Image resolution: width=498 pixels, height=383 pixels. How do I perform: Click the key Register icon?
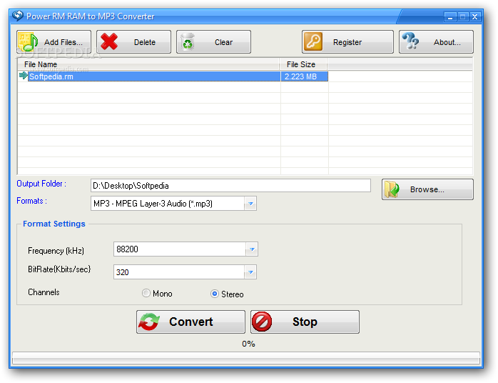tap(312, 41)
